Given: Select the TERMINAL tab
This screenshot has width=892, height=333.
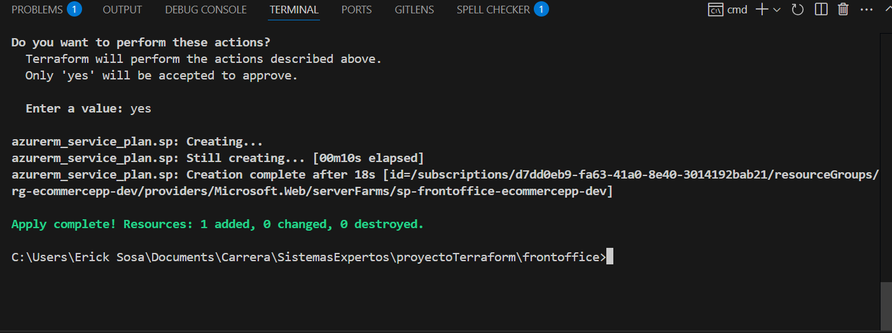Looking at the screenshot, I should click(x=293, y=10).
